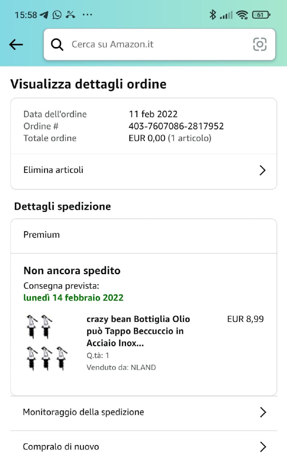Tap the missed call status icon
This screenshot has height=463, width=287.
[70, 15]
